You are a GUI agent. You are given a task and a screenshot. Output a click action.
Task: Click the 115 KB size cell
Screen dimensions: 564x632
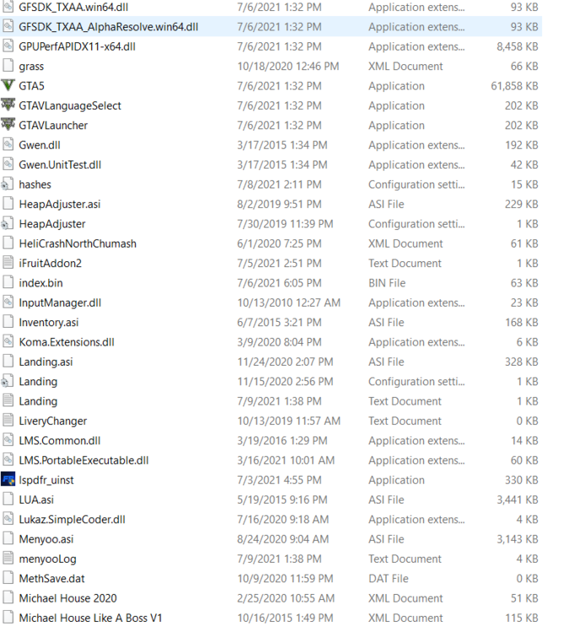tap(522, 618)
